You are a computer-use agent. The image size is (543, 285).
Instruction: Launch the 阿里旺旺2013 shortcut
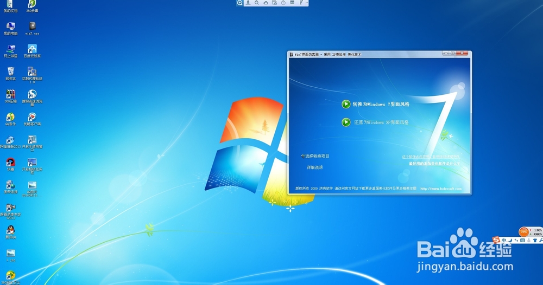pos(10,142)
